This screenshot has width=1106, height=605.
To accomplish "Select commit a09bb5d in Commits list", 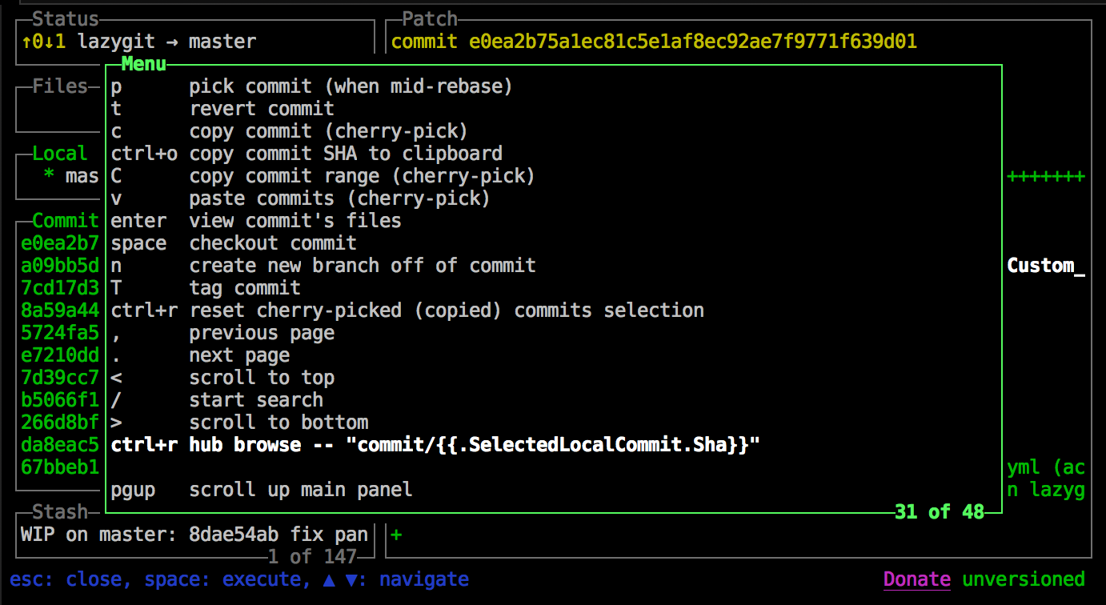I will pyautogui.click(x=61, y=265).
